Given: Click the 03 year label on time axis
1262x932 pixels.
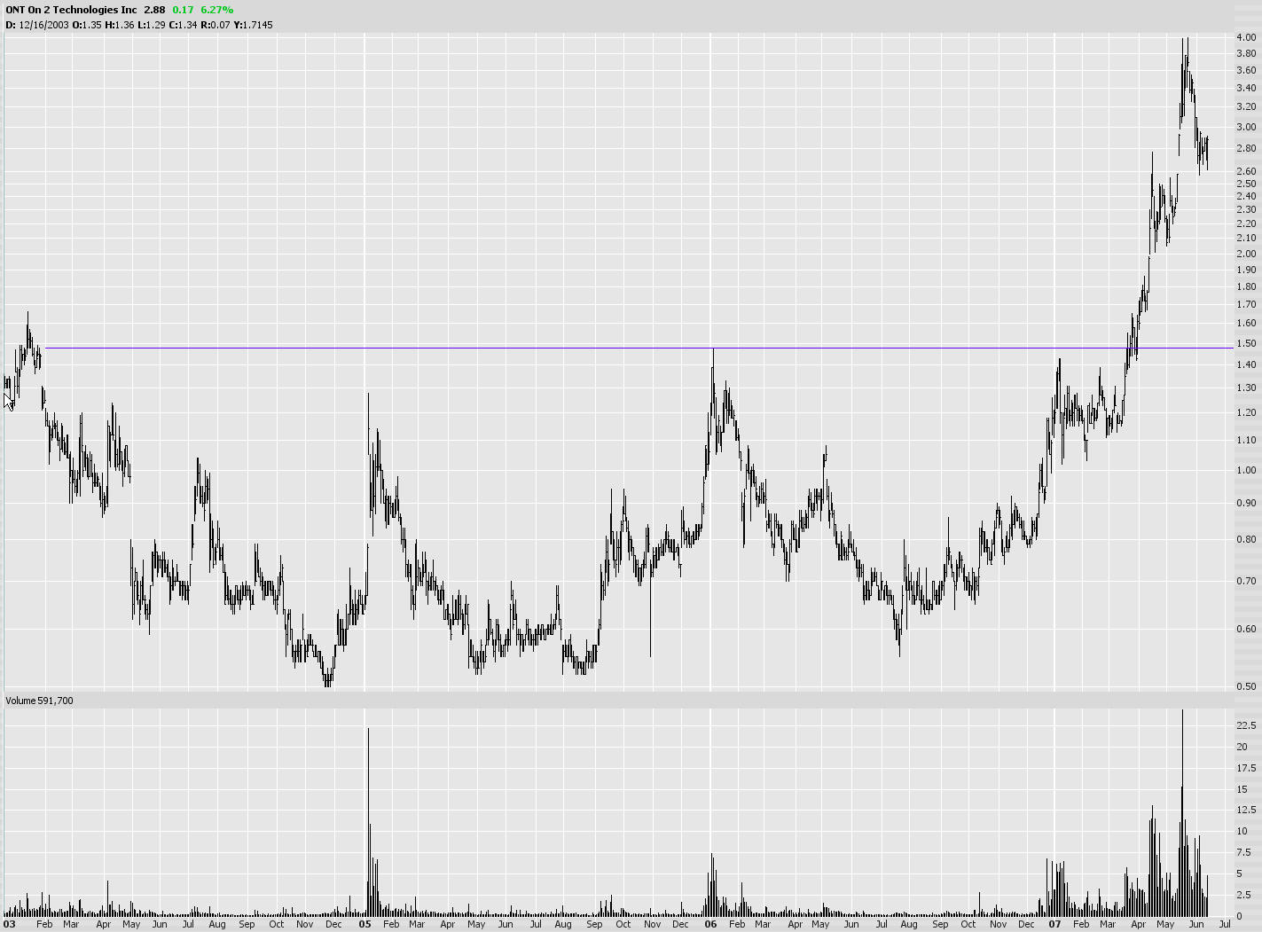Looking at the screenshot, I should click(x=9, y=924).
